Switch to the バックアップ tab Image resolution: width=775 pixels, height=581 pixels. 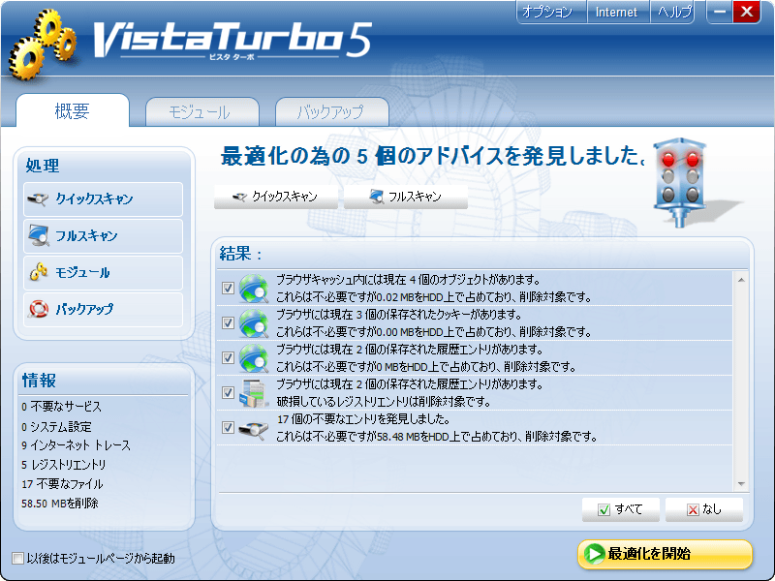pyautogui.click(x=332, y=112)
